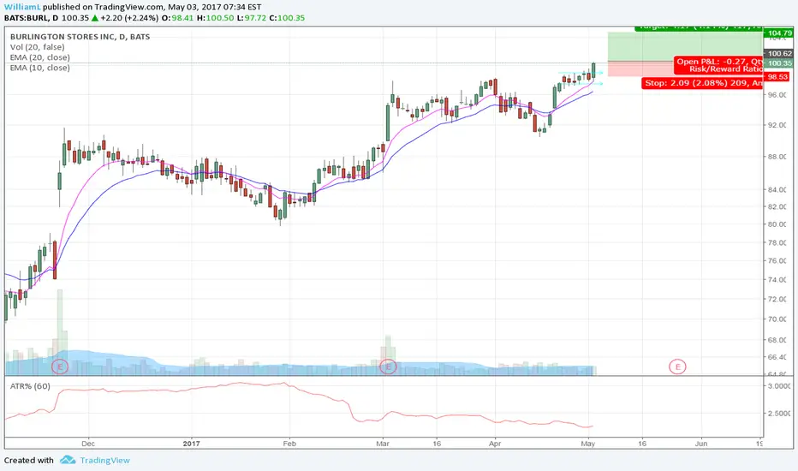Click the TradingView cloud logo icon
798x471 pixels.
(68, 461)
